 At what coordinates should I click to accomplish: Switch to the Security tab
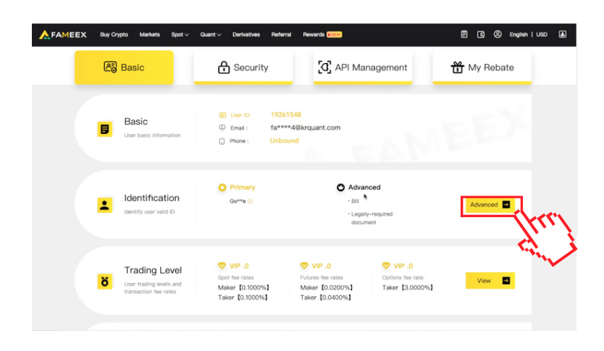point(243,67)
